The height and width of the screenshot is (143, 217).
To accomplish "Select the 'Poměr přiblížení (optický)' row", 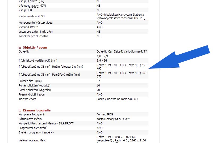I will point(34,85).
